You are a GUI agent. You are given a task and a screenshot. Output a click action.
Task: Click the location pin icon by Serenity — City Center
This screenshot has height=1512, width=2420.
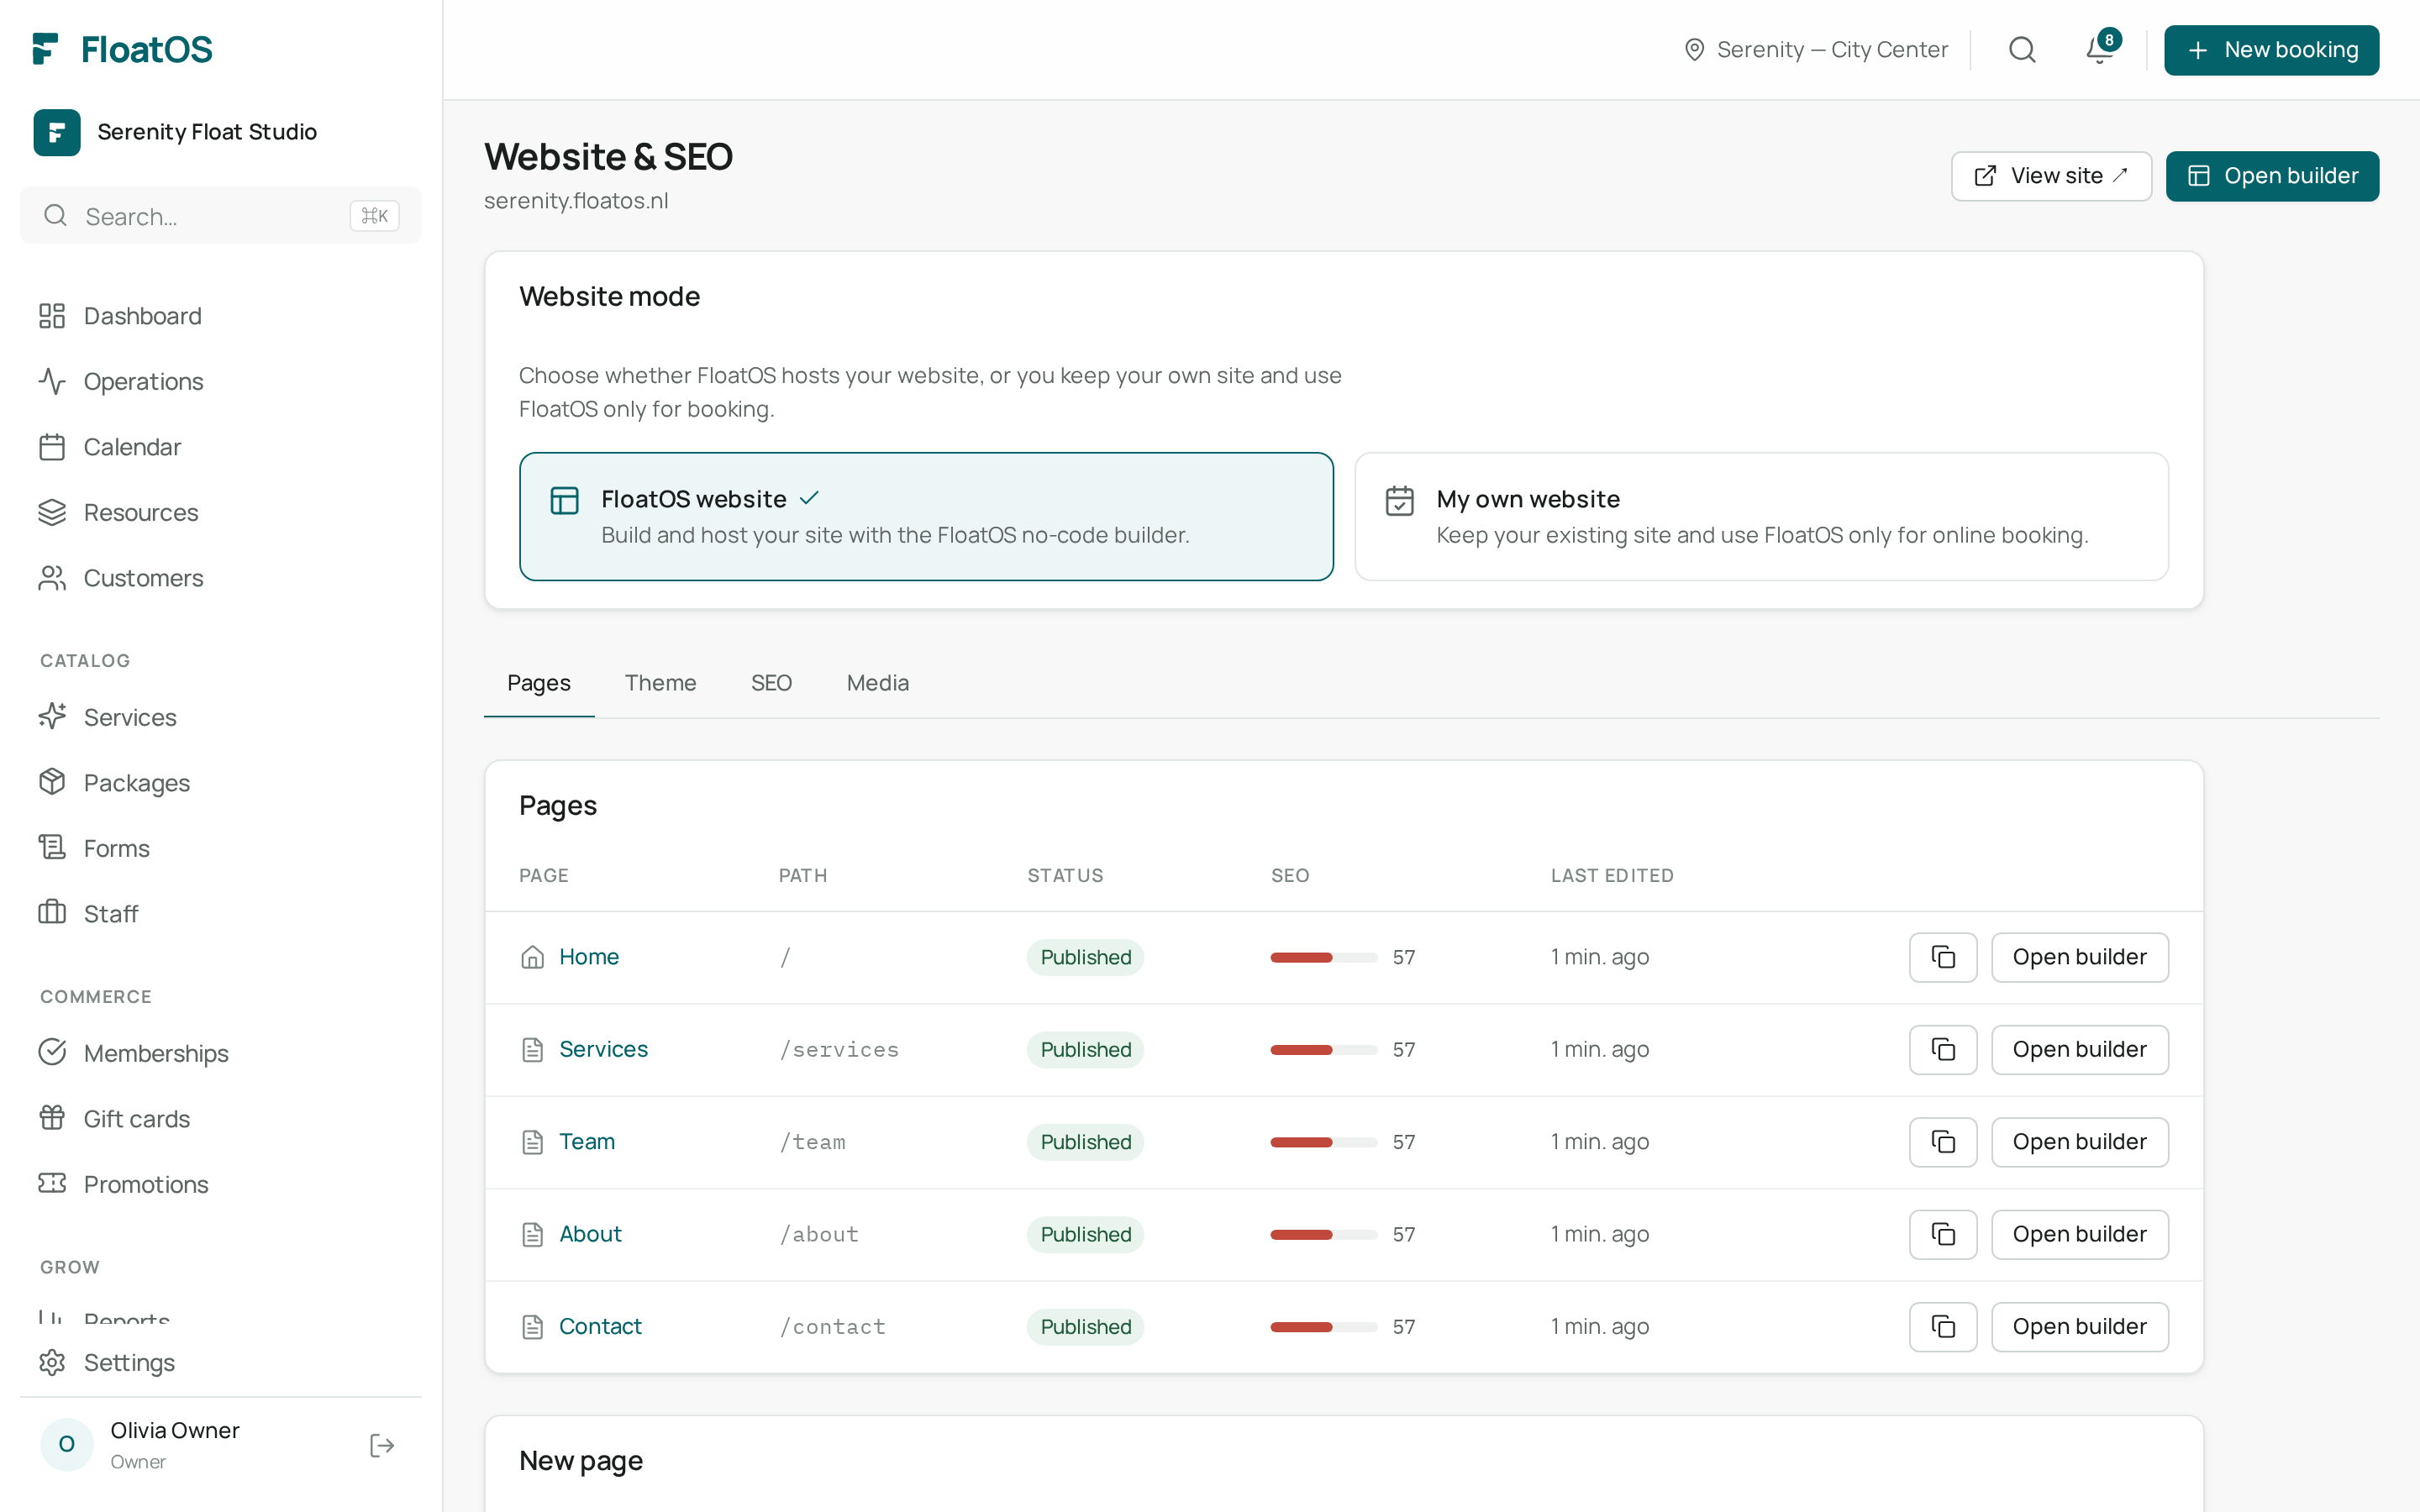click(1694, 49)
